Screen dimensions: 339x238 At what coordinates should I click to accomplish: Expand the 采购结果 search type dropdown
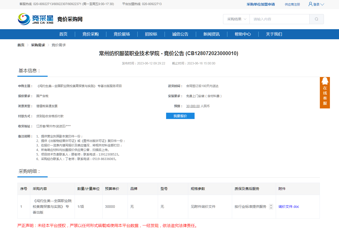(236, 19)
